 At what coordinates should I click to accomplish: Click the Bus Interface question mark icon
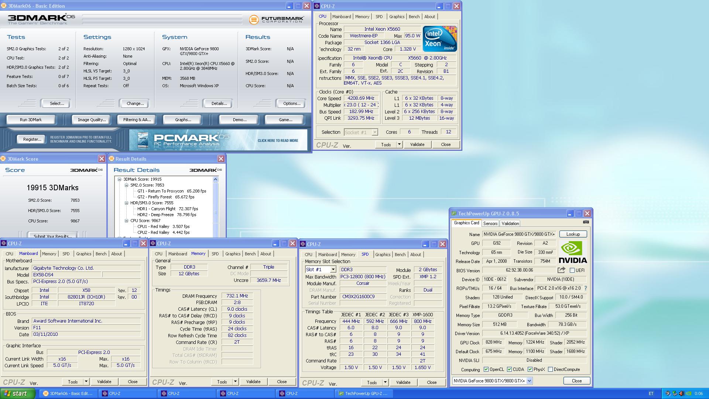(x=586, y=288)
